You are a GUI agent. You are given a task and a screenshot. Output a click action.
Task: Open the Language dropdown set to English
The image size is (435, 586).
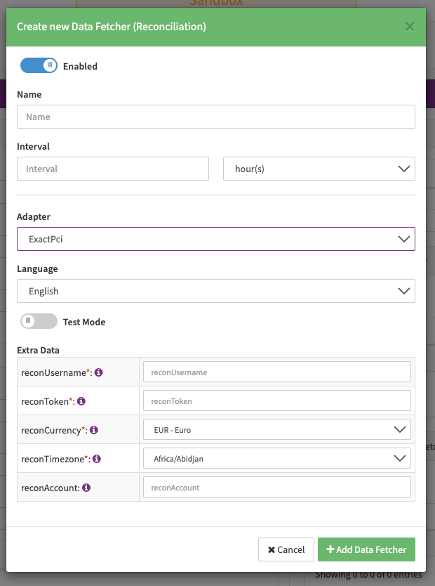[215, 291]
